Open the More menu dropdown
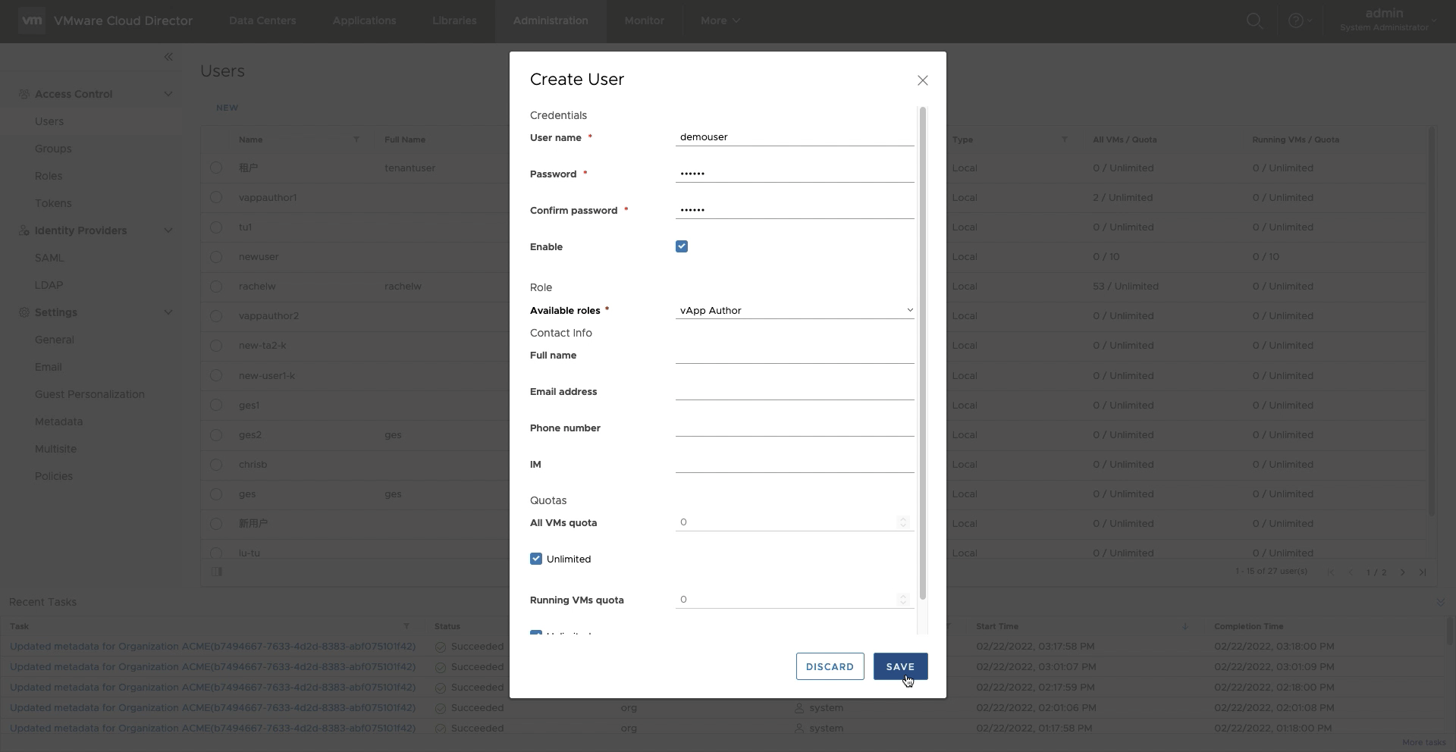The height and width of the screenshot is (752, 1456). pyautogui.click(x=720, y=21)
